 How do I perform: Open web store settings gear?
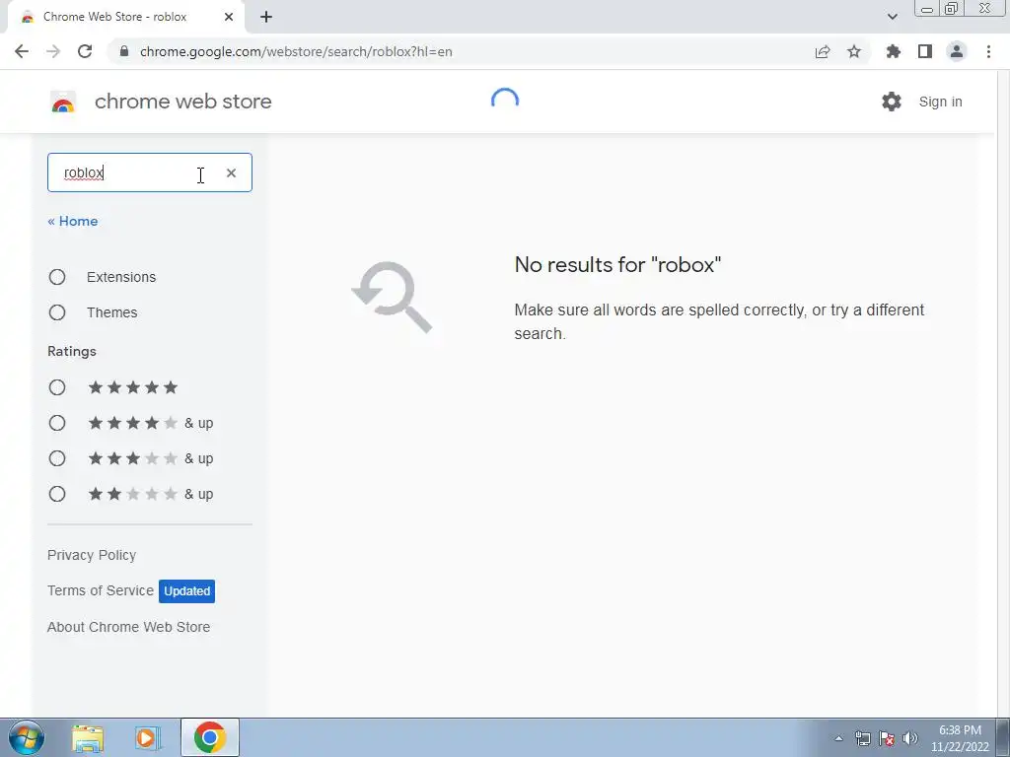[x=892, y=102]
